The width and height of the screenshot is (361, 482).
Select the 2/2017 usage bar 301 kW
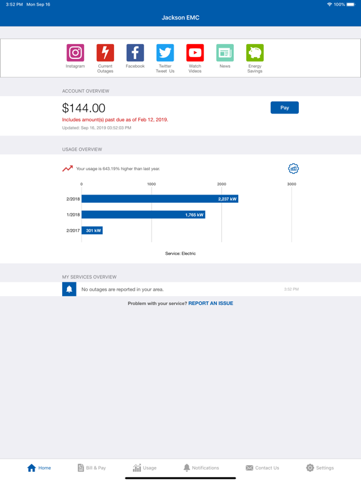pyautogui.click(x=92, y=230)
